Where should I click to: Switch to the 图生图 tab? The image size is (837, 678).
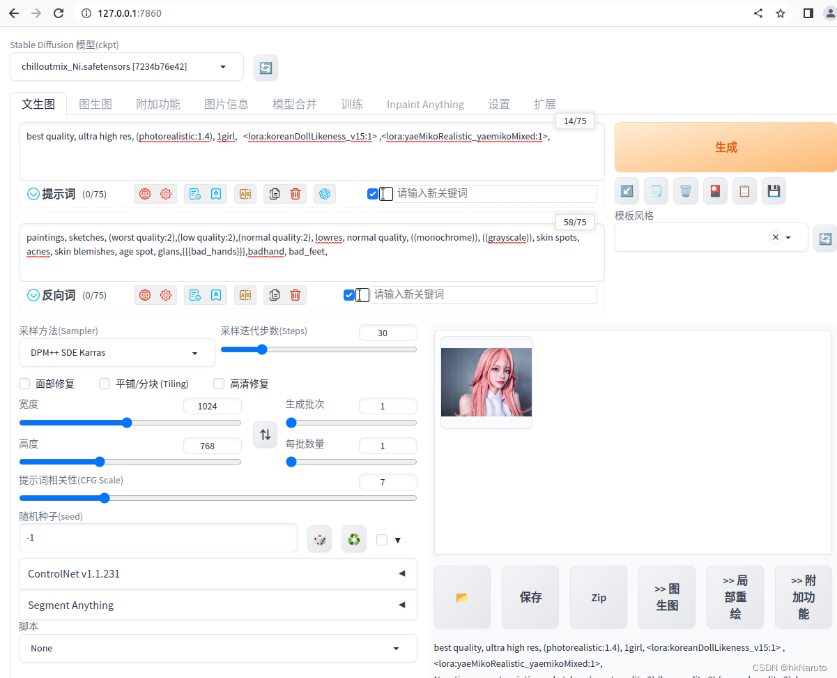click(x=95, y=103)
